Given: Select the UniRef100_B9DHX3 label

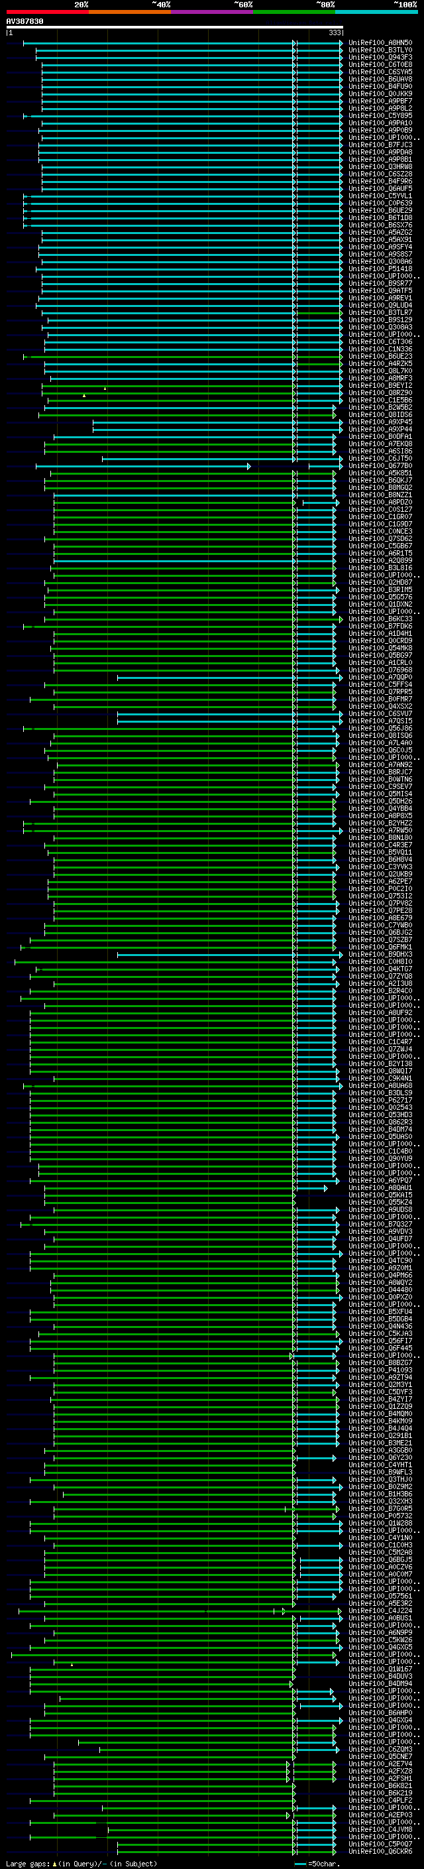Looking at the screenshot, I should click(x=380, y=954).
